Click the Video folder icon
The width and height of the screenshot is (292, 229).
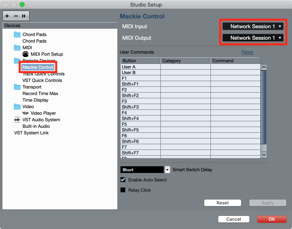point(17,107)
